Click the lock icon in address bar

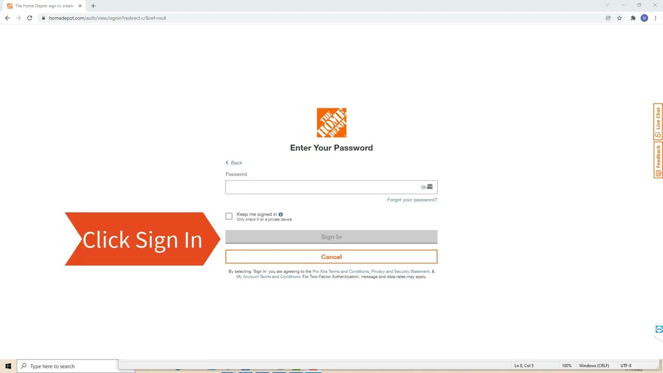44,18
